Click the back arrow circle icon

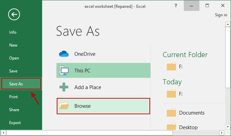pos(14,15)
